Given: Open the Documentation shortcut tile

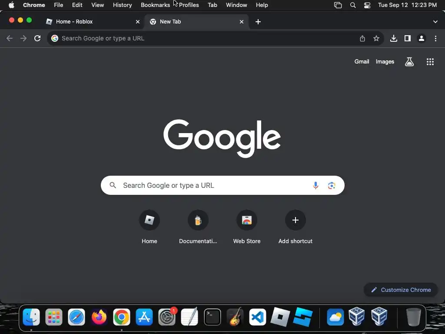Looking at the screenshot, I should click(x=198, y=227).
